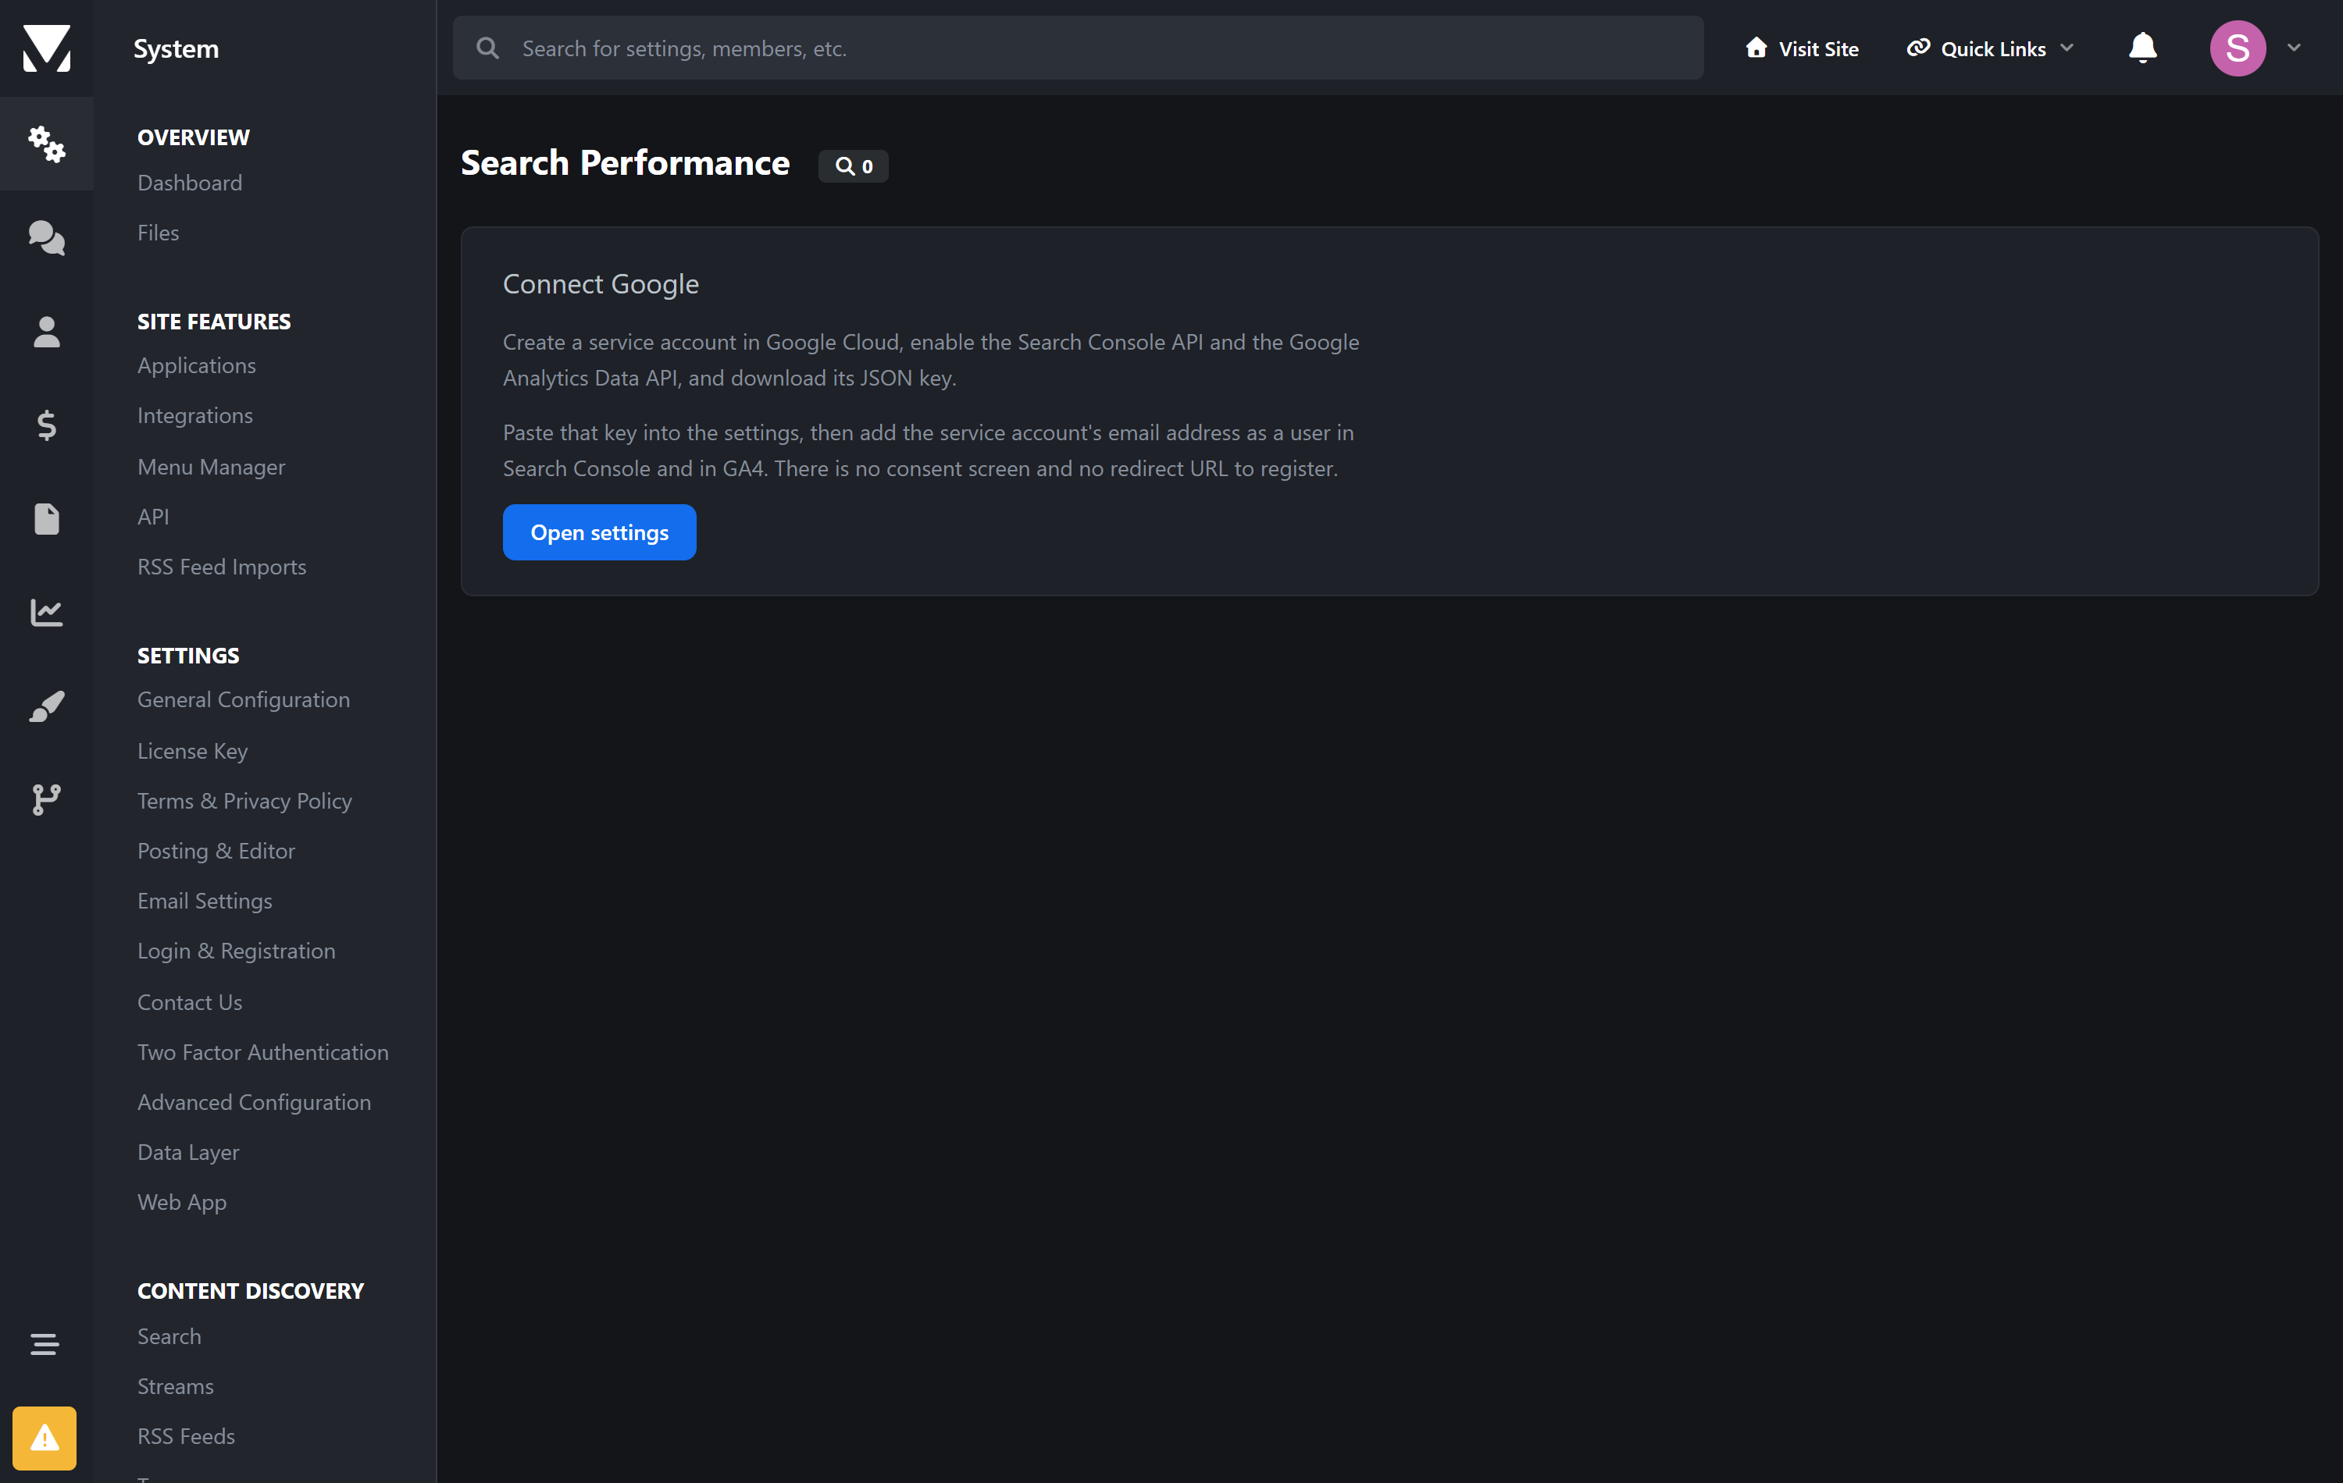Open Files in the Overview menu
The image size is (2343, 1483).
point(159,233)
